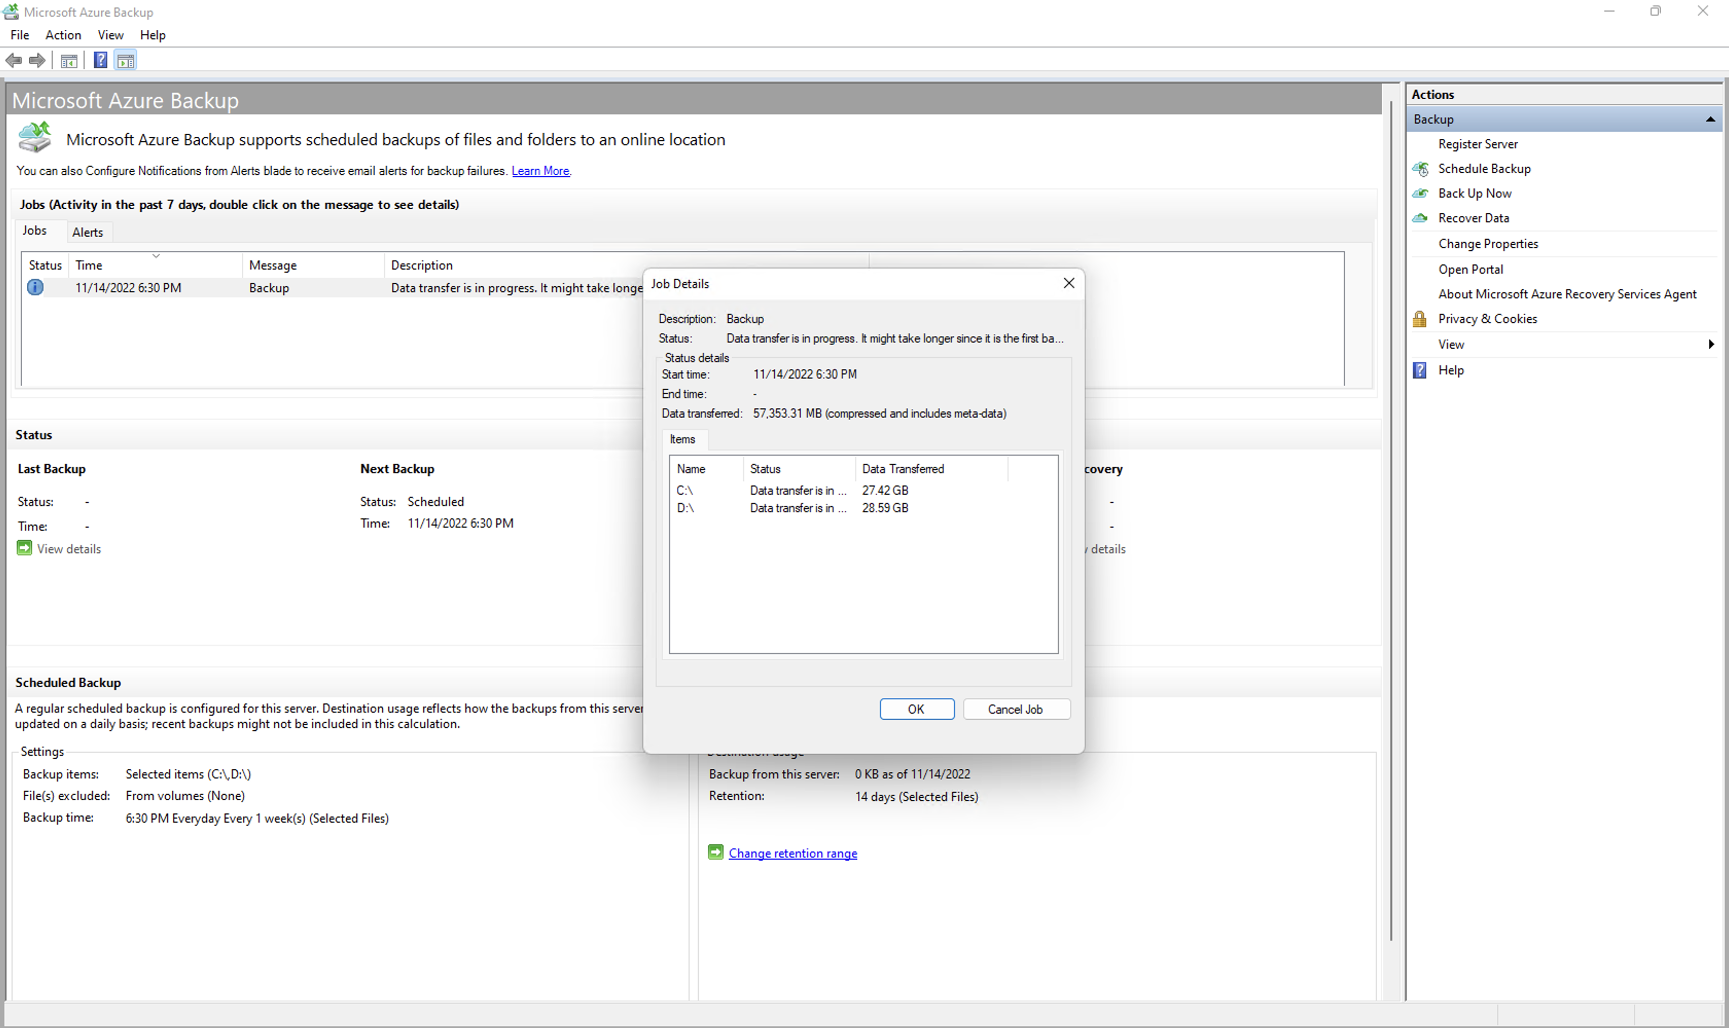
Task: Click the 57,353.31 MB data transferred text
Action: click(x=879, y=413)
